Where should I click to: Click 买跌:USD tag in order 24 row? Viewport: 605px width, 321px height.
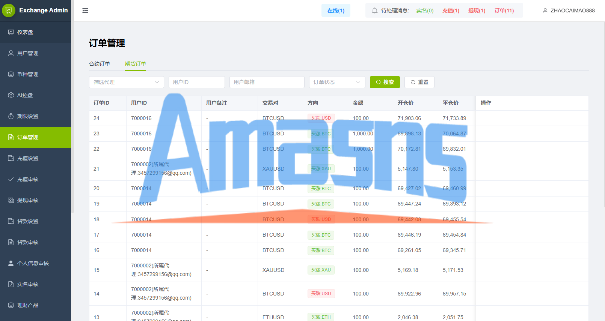click(x=321, y=118)
